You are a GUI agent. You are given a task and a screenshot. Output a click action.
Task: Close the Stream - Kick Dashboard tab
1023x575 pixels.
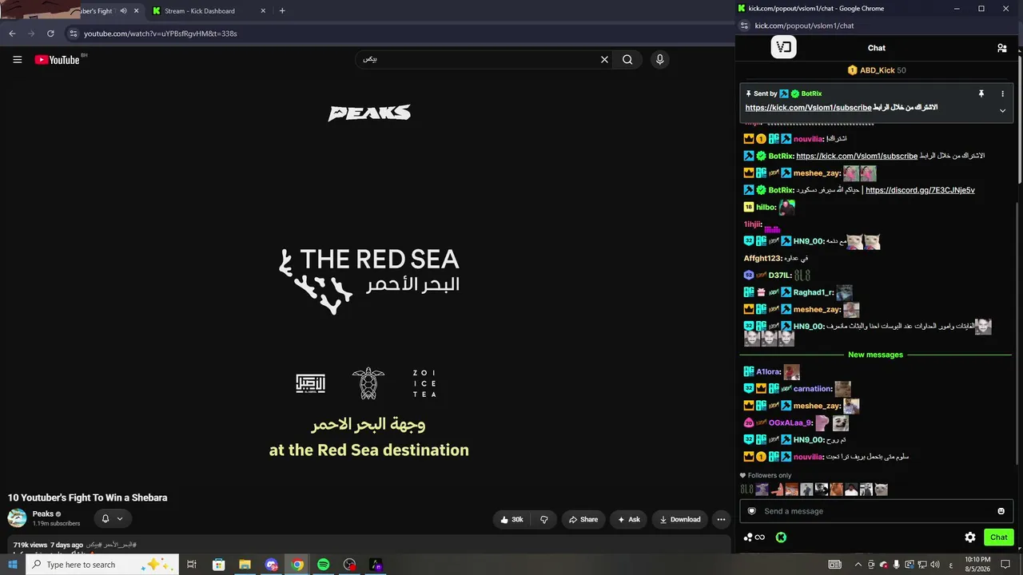(x=264, y=11)
